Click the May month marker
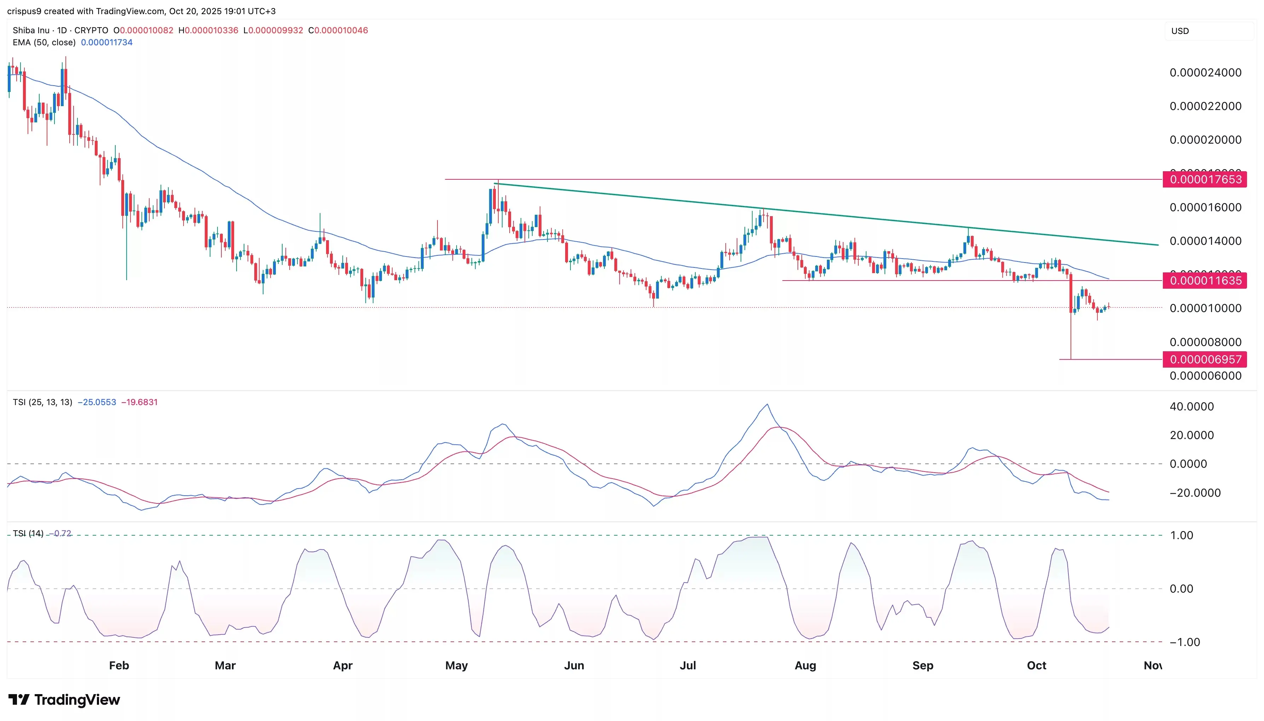Viewport: 1264px width, 721px height. 456,665
